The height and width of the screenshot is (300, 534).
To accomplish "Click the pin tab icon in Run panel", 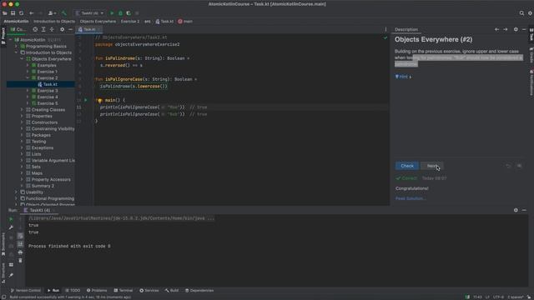I will tap(11, 275).
